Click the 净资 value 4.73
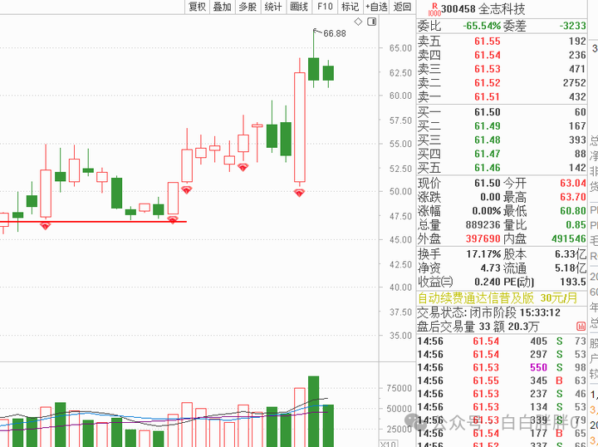The width and height of the screenshot is (598, 447). pyautogui.click(x=490, y=268)
